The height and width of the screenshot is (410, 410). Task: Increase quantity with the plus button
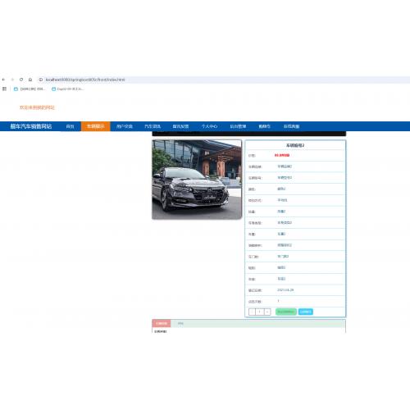(267, 312)
